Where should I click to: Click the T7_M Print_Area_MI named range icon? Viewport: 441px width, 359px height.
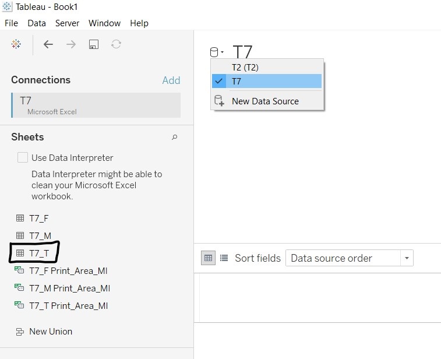coord(19,288)
